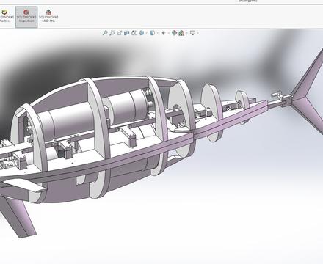This screenshot has width=323, height=264.
Task: Click the SOLIDWORKS Plastics add-in button
Action: (5, 17)
